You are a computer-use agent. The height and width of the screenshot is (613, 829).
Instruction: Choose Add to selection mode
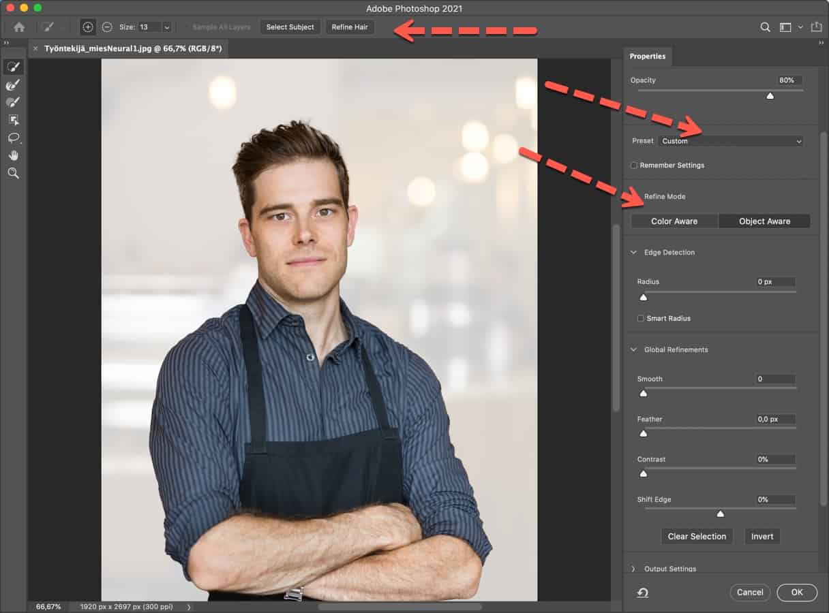click(88, 27)
